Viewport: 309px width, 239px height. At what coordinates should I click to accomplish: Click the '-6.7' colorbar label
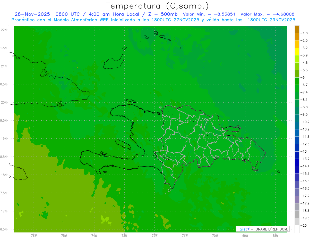point(304,85)
